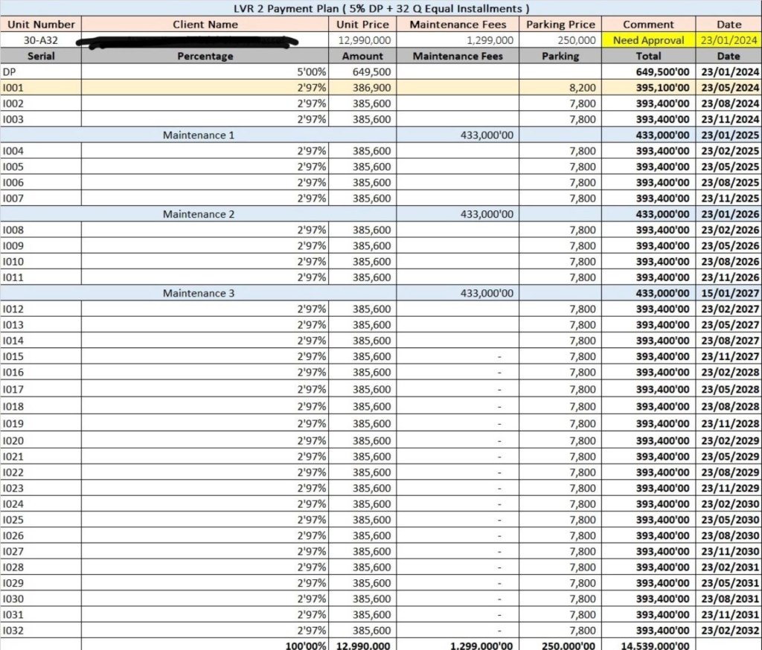Click serial cell 'I025'
Image resolution: width=762 pixels, height=650 pixels.
[41, 520]
